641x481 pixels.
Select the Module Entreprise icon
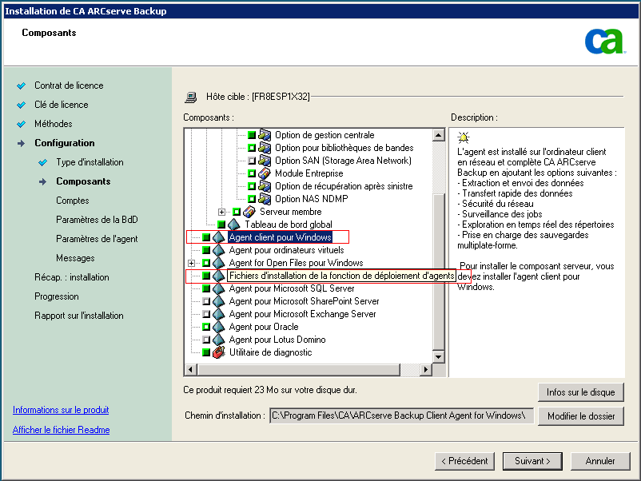[x=264, y=173]
